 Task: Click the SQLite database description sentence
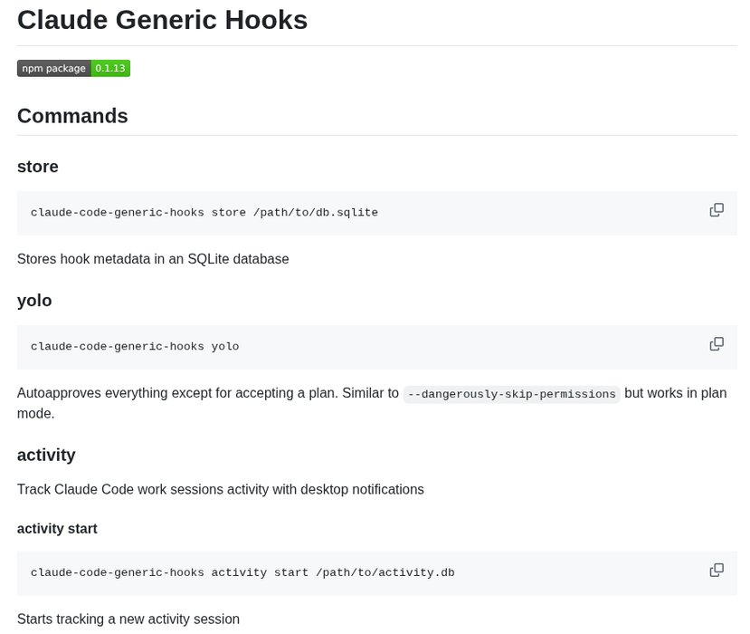point(153,259)
